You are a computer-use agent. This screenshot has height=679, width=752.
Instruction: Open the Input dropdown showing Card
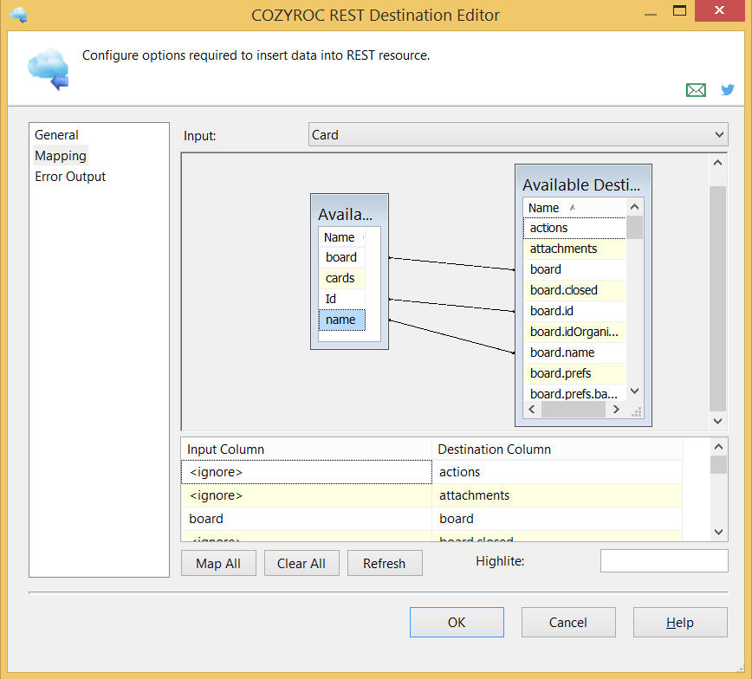(518, 135)
